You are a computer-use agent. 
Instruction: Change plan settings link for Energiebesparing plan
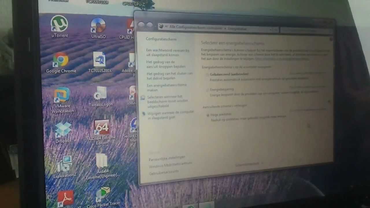[308, 87]
